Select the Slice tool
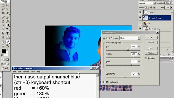 pyautogui.click(x=7, y=13)
